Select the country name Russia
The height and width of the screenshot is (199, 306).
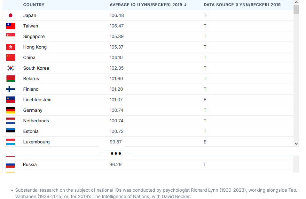[x=30, y=165]
